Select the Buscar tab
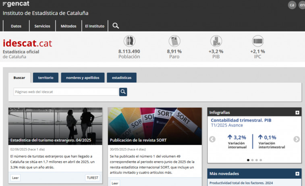The width and height of the screenshot is (305, 186). (x=19, y=78)
